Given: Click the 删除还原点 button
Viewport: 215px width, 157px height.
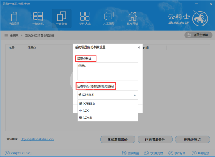Looking at the screenshot, I should (x=192, y=140).
